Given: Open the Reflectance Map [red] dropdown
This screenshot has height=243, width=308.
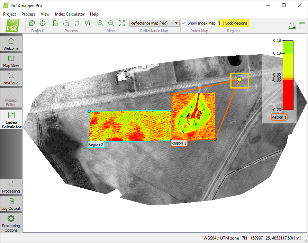Looking at the screenshot, I should tap(154, 23).
